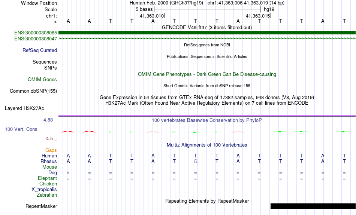Viewport: 356px width, 215px height.
Task: Click the ENSG00000308047 gene track label
Action: pyautogui.click(x=36, y=39)
